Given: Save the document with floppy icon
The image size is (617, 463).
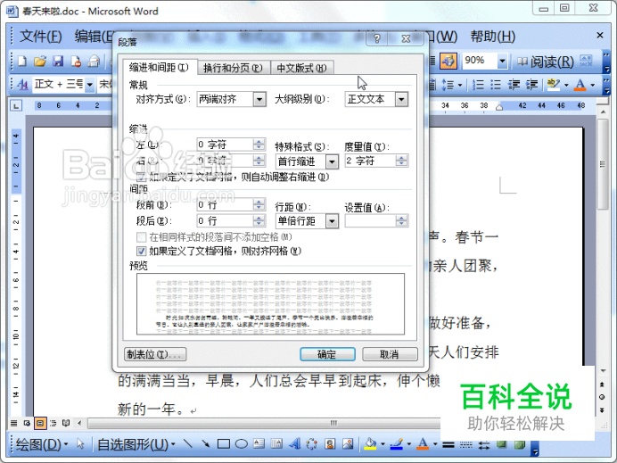Looking at the screenshot, I should 58,62.
